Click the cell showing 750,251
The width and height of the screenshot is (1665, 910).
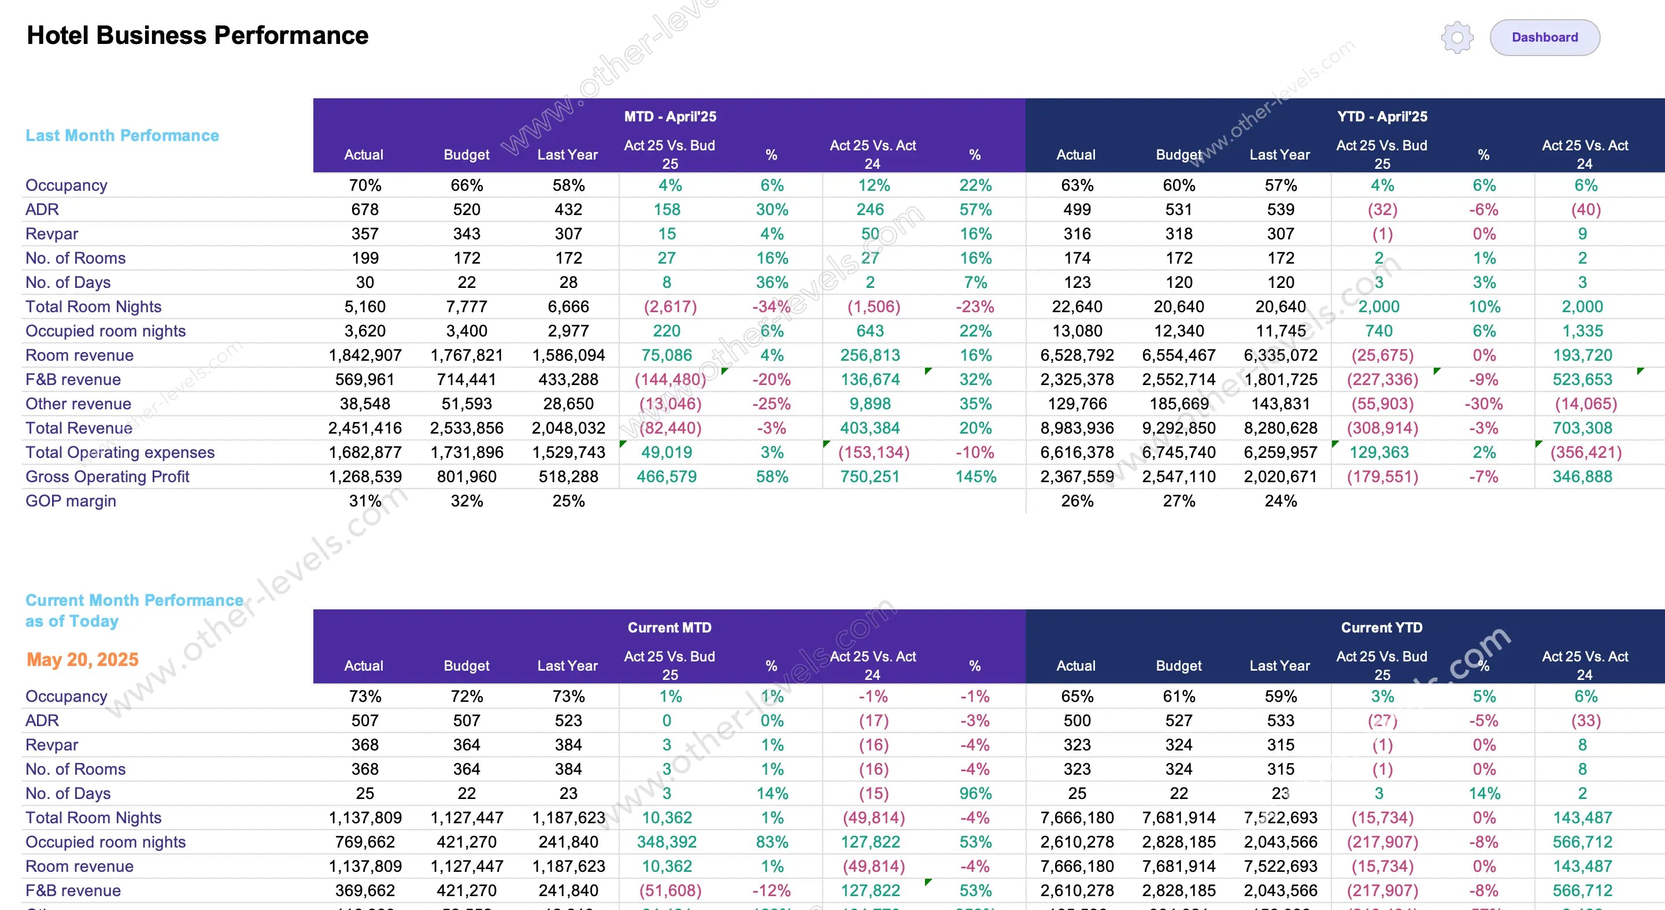coord(870,477)
